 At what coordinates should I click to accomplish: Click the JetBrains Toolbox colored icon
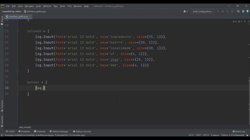click(248, 11)
